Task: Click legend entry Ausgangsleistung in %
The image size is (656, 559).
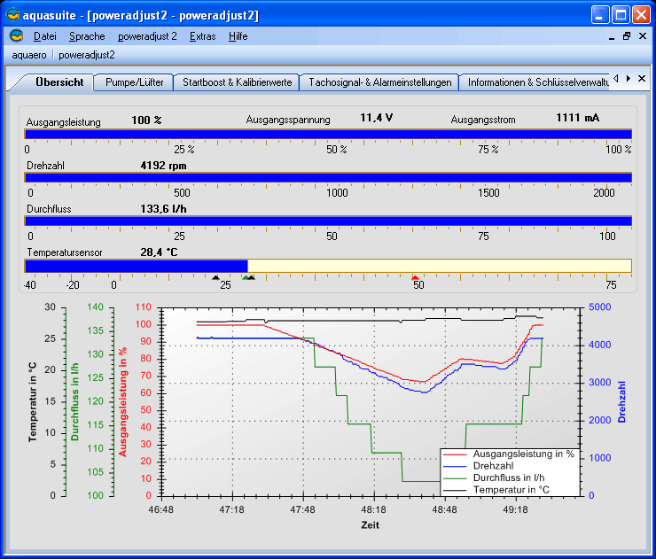Action: click(x=523, y=454)
